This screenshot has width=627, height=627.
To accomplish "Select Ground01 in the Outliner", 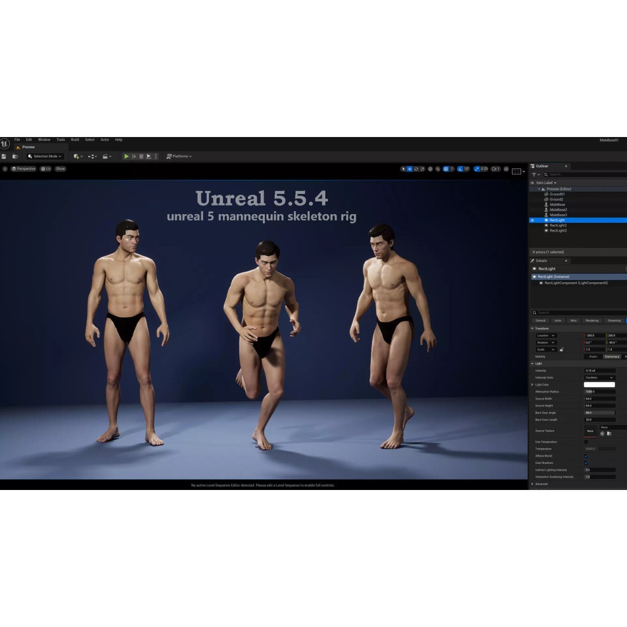I will tap(557, 194).
